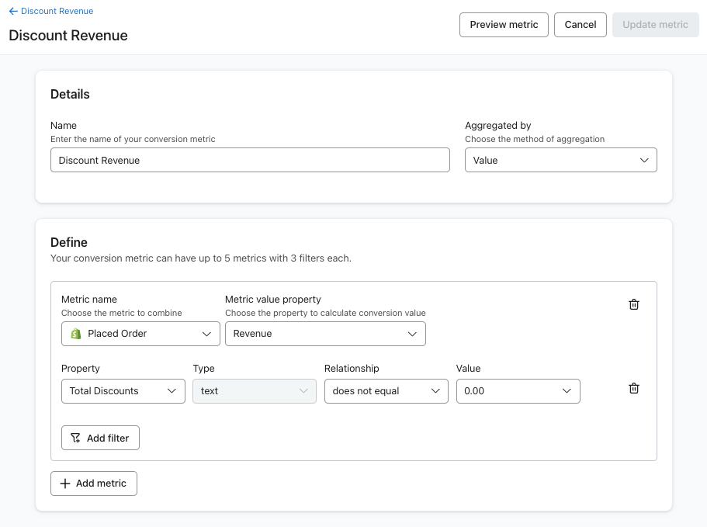Screen dimensions: 707x527
Task: Expand the 0.00 value dropdown
Action: [x=518, y=391]
